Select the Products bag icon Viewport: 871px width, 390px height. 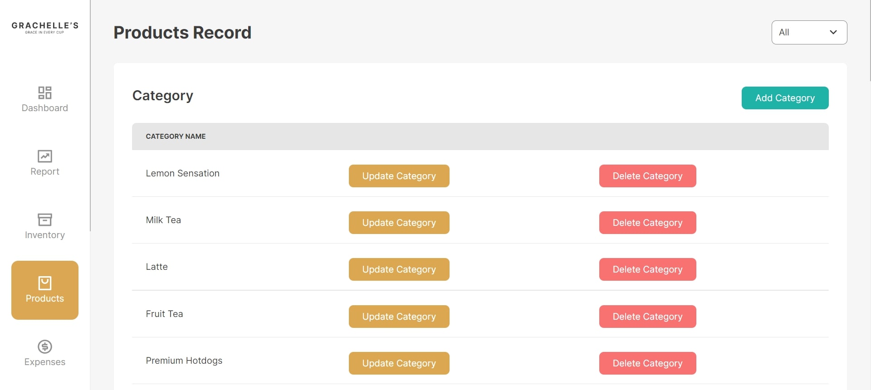click(x=45, y=283)
